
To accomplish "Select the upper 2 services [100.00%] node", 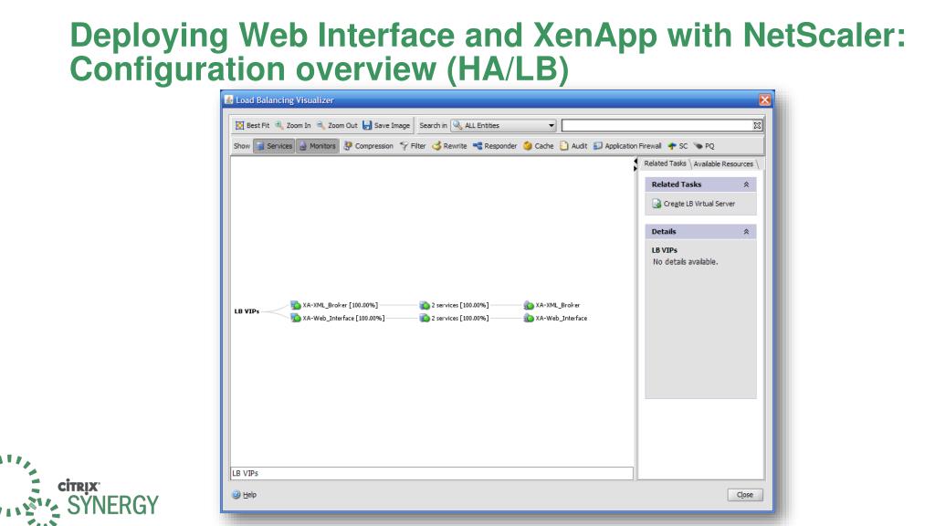I will coord(455,305).
